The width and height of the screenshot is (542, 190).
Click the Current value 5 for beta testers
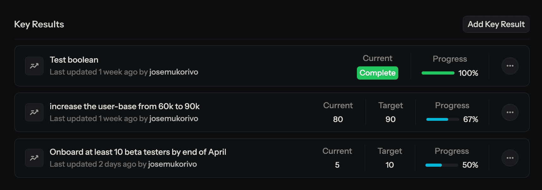coord(337,165)
